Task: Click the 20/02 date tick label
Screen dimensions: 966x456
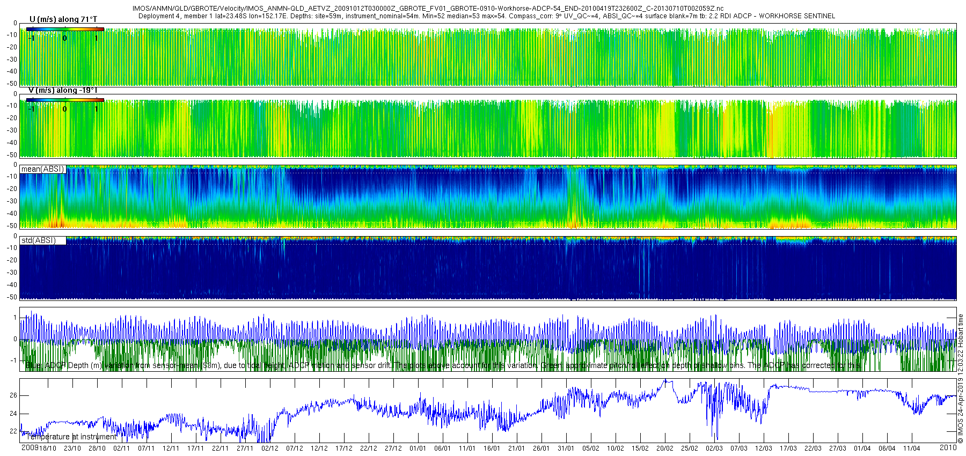Action: coord(664,448)
